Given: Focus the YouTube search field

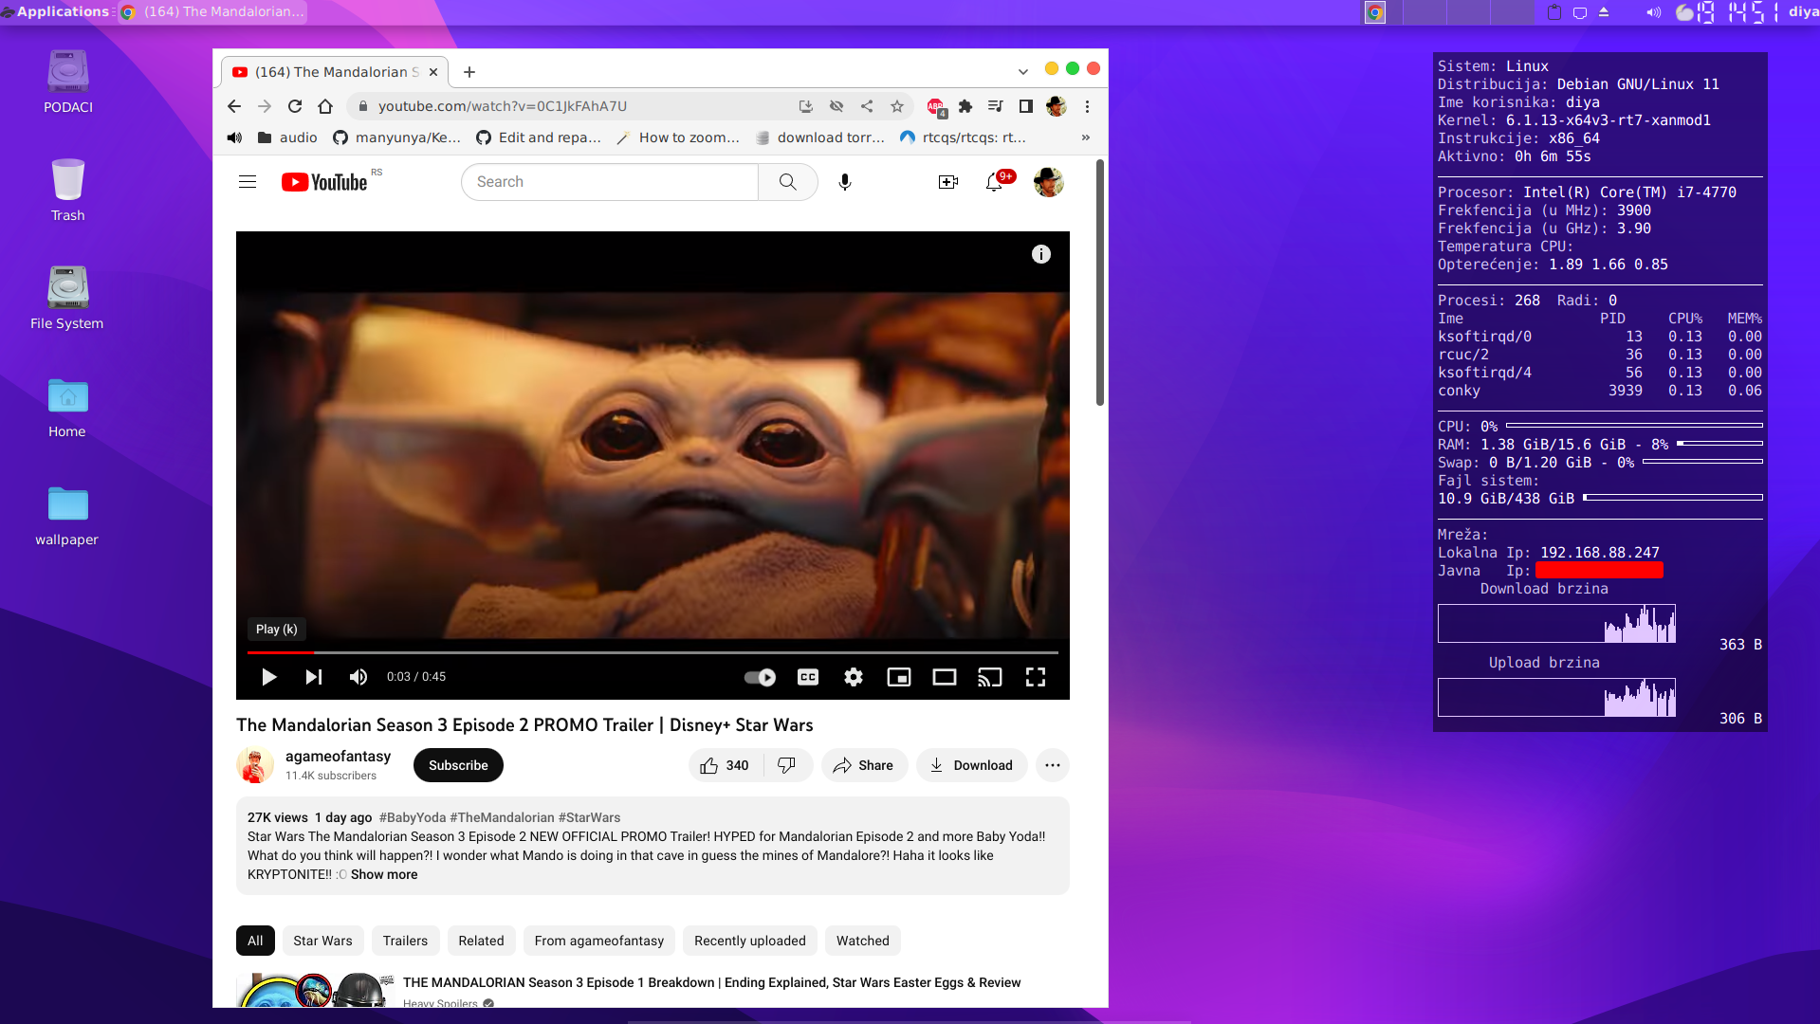Looking at the screenshot, I should [x=610, y=182].
